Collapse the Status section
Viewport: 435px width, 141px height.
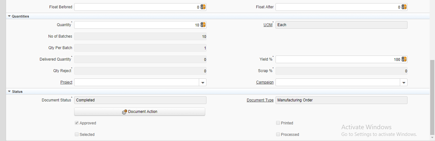pos(9,92)
